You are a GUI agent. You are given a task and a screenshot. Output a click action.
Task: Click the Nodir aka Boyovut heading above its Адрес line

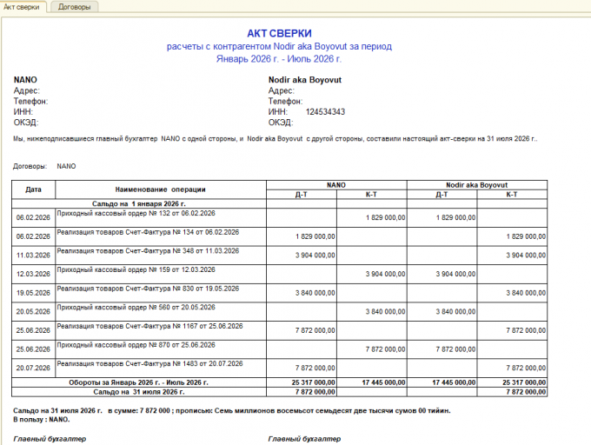click(304, 80)
